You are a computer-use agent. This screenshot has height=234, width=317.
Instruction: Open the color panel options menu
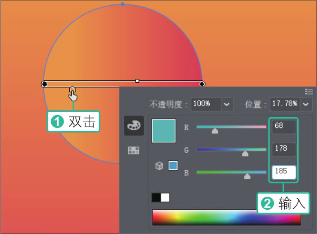309,91
